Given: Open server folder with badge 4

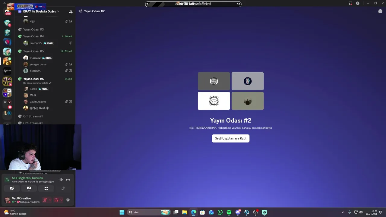Looking at the screenshot, I should pyautogui.click(x=7, y=81).
